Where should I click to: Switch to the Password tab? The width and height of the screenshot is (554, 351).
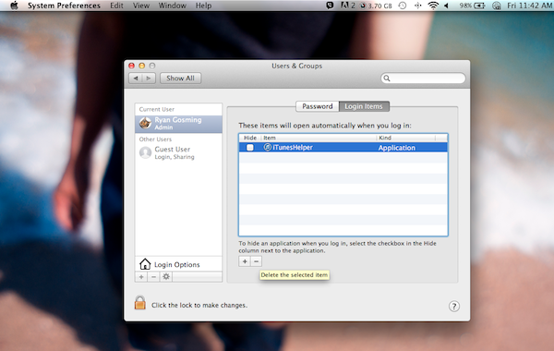(318, 106)
